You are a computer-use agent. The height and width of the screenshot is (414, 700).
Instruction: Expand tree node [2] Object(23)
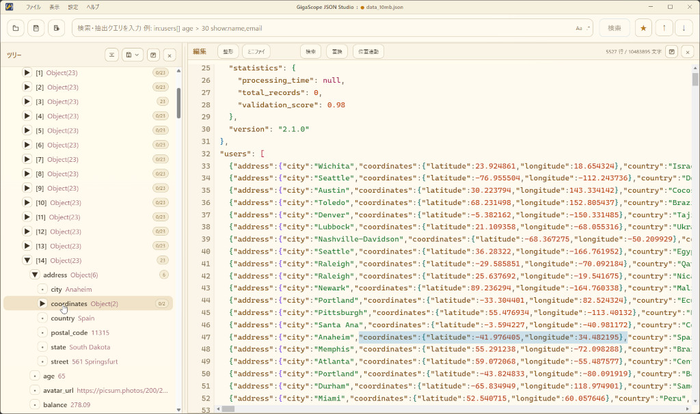pos(27,87)
